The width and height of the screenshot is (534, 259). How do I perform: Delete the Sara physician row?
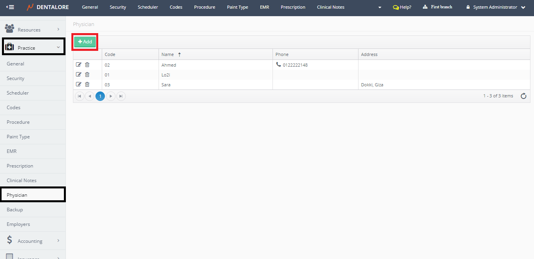coord(87,84)
